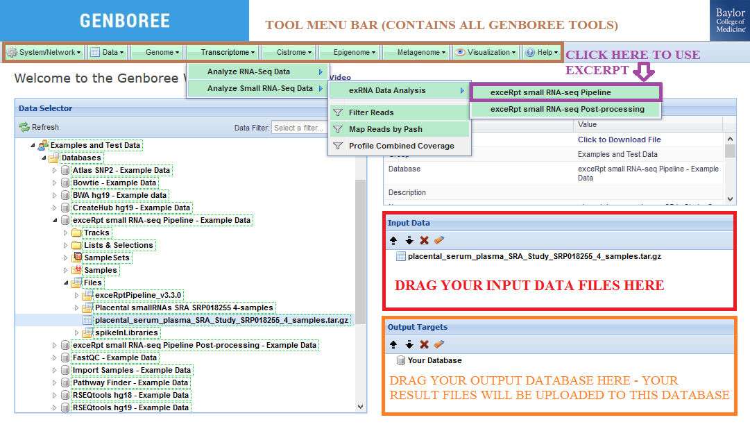Move item down in Input Data panel

(x=409, y=240)
